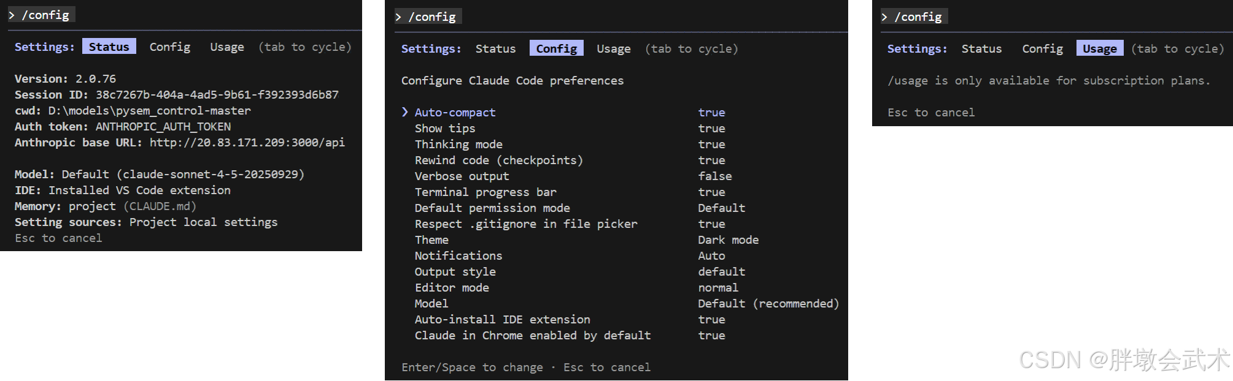Open the Model setting row
This screenshot has width=1233, height=381.
tap(431, 304)
